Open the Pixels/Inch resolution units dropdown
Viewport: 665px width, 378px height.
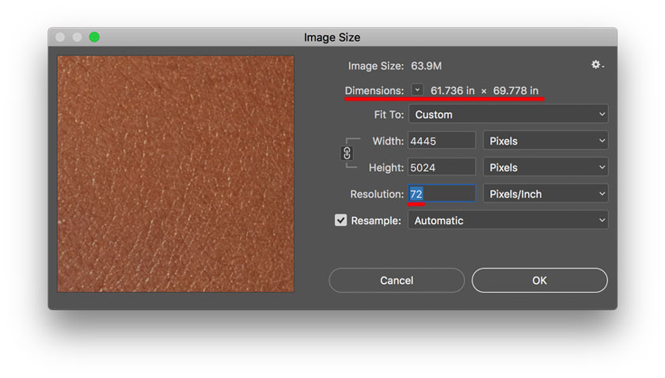click(545, 194)
